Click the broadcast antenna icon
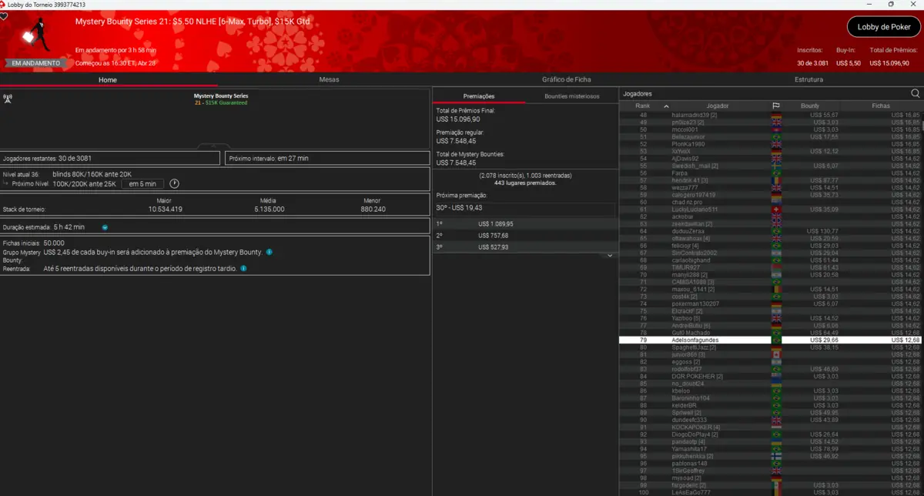 [x=8, y=99]
